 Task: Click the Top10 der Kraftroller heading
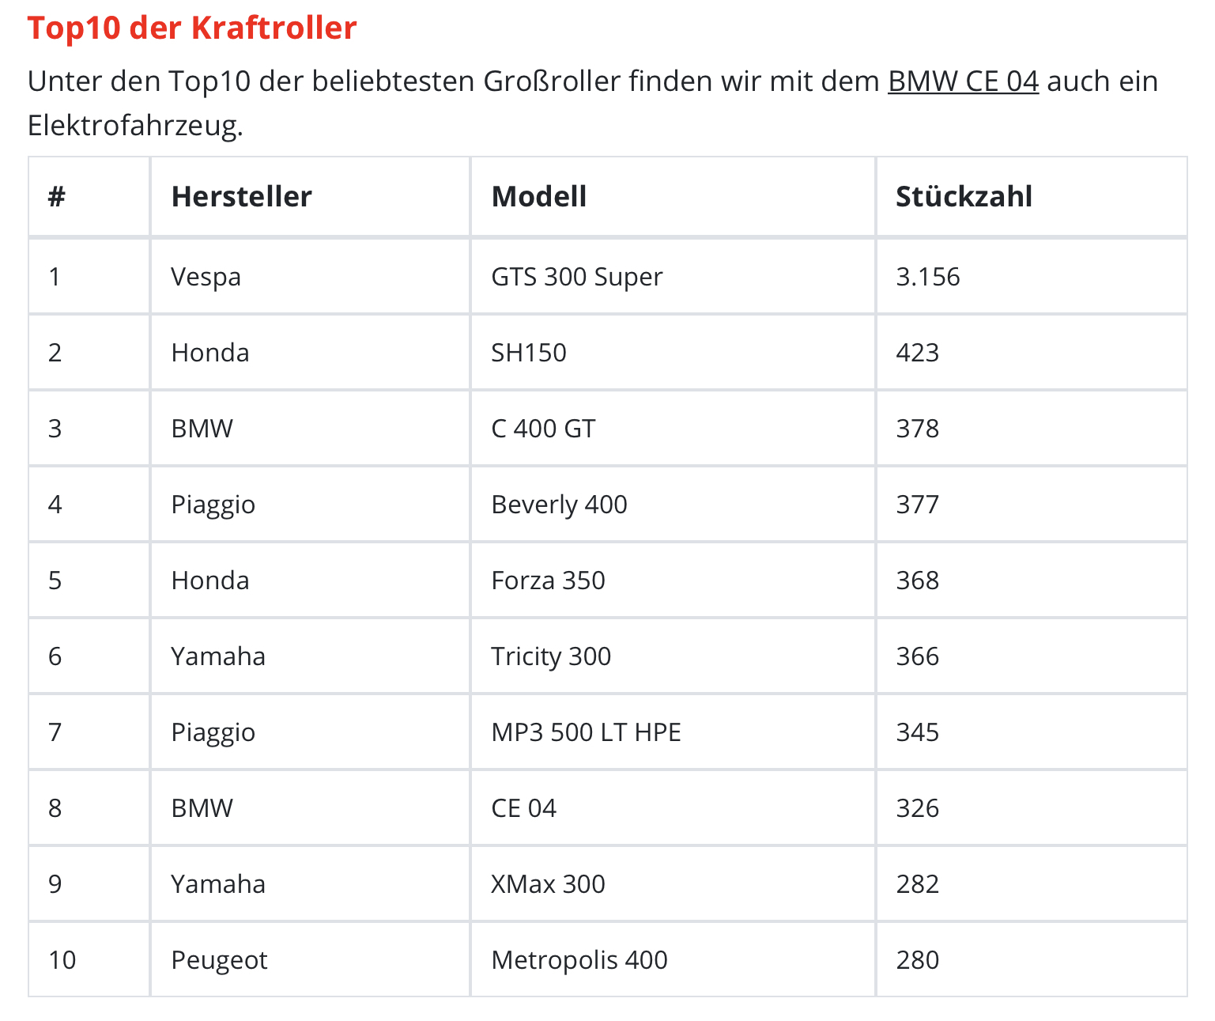pos(192,28)
